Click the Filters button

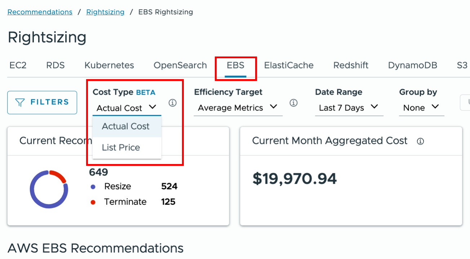coord(42,103)
